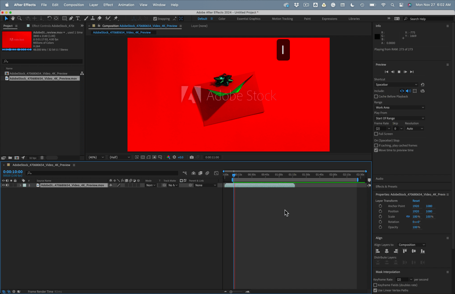
Task: Stop the preview playback
Action: (399, 72)
